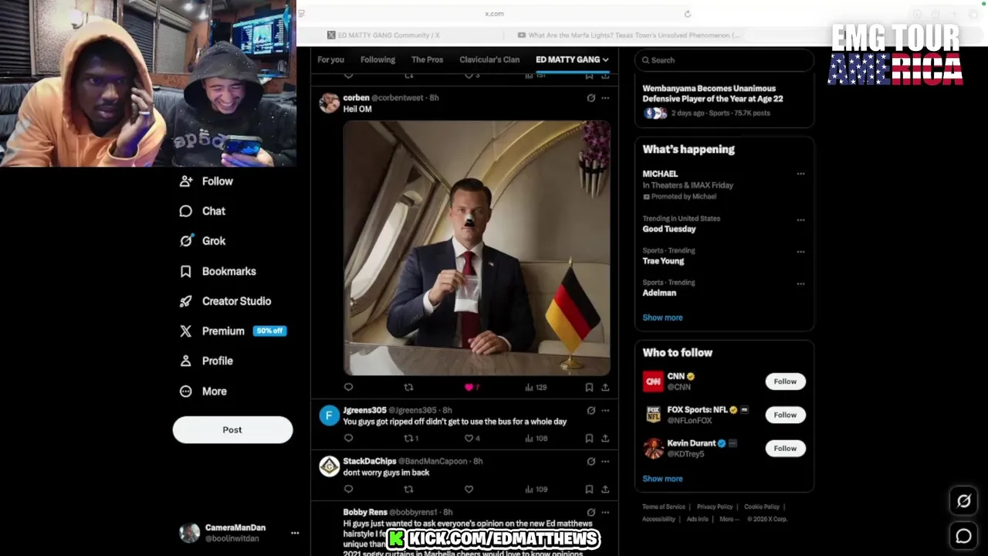Show more under What's happening

tap(662, 317)
